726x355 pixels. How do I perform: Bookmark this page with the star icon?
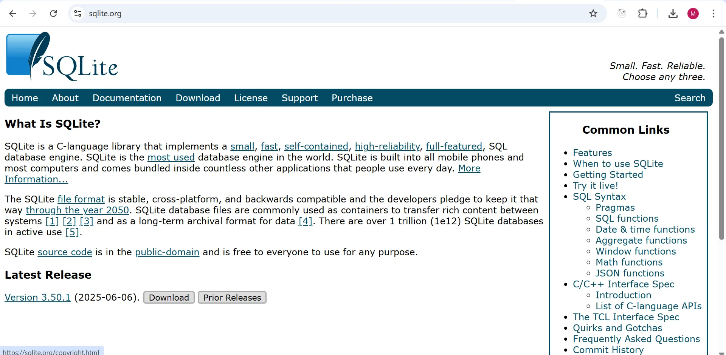[x=593, y=14]
